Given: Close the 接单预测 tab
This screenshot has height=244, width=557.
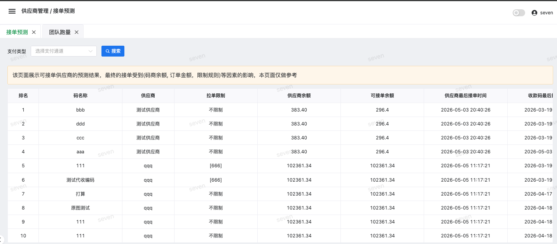Looking at the screenshot, I should point(34,32).
